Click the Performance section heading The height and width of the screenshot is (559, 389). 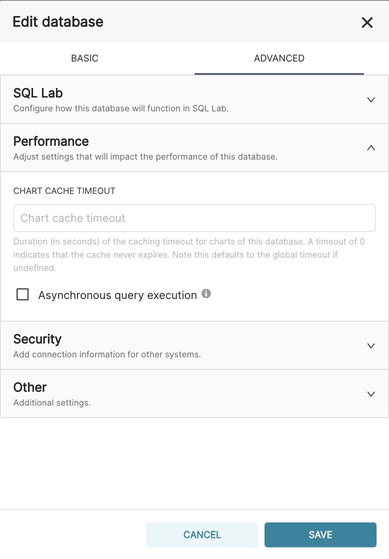click(x=51, y=142)
